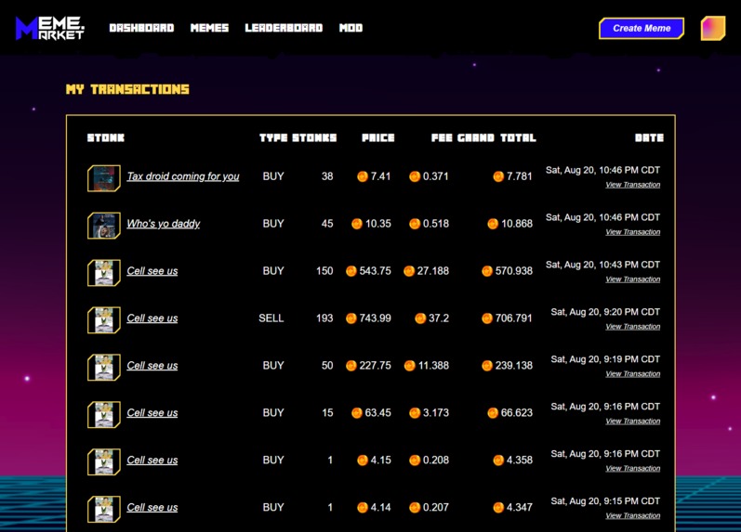The image size is (741, 532).
Task: Open Cell see us link priced 63.45
Action: (152, 412)
